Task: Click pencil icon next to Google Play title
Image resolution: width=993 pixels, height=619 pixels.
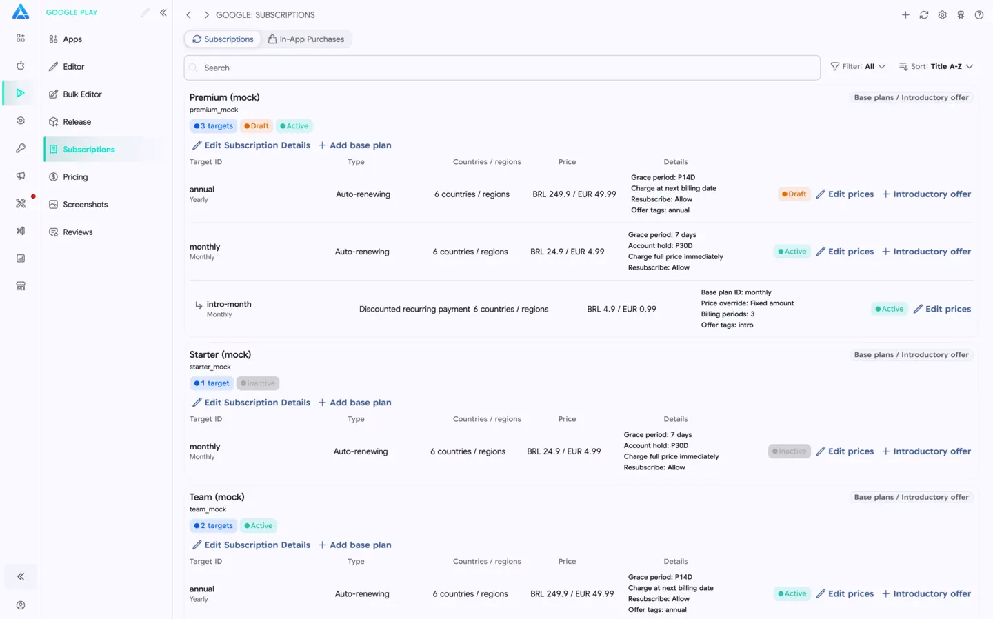Action: point(145,12)
